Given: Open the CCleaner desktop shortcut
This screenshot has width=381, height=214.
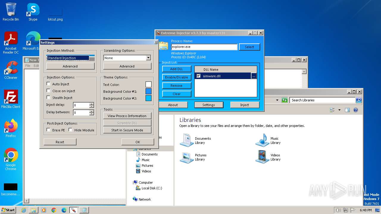Looking at the screenshot, I should click(11, 70).
